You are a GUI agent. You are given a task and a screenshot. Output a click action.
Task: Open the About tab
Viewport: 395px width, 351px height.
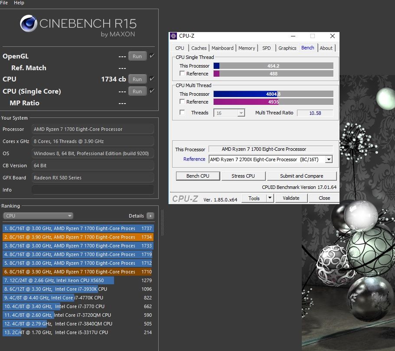326,48
